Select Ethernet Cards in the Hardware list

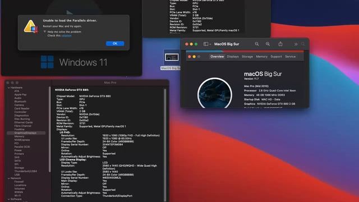coord(24,122)
